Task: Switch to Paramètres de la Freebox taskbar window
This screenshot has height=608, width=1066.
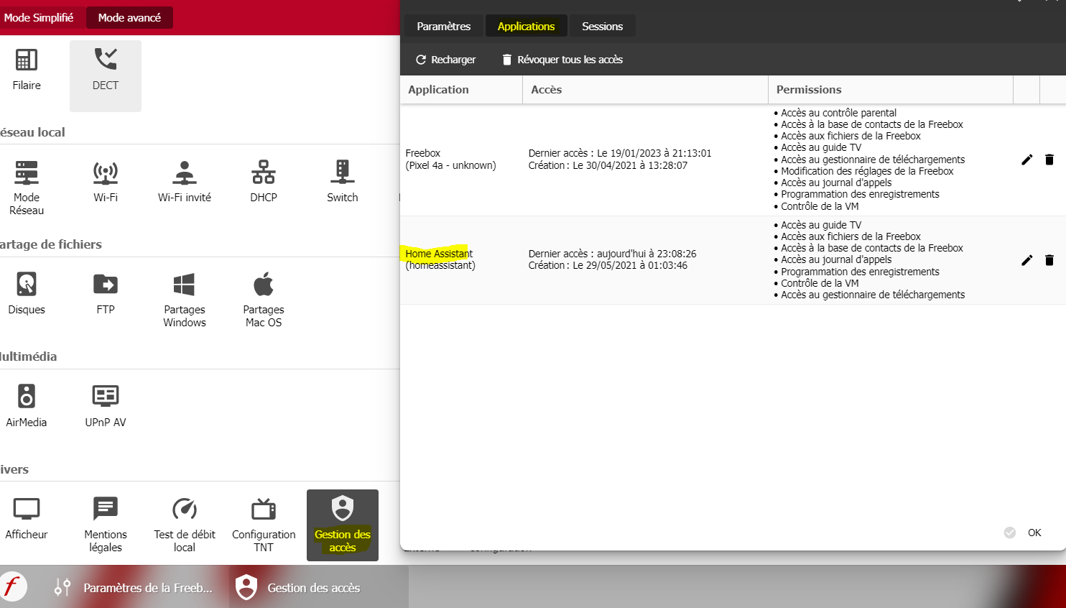Action: 134,587
